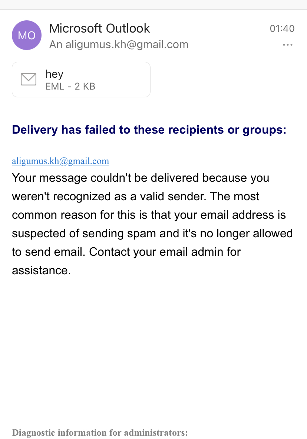Select the Microsoft Outlook sender name
This screenshot has width=307, height=439.
(99, 28)
